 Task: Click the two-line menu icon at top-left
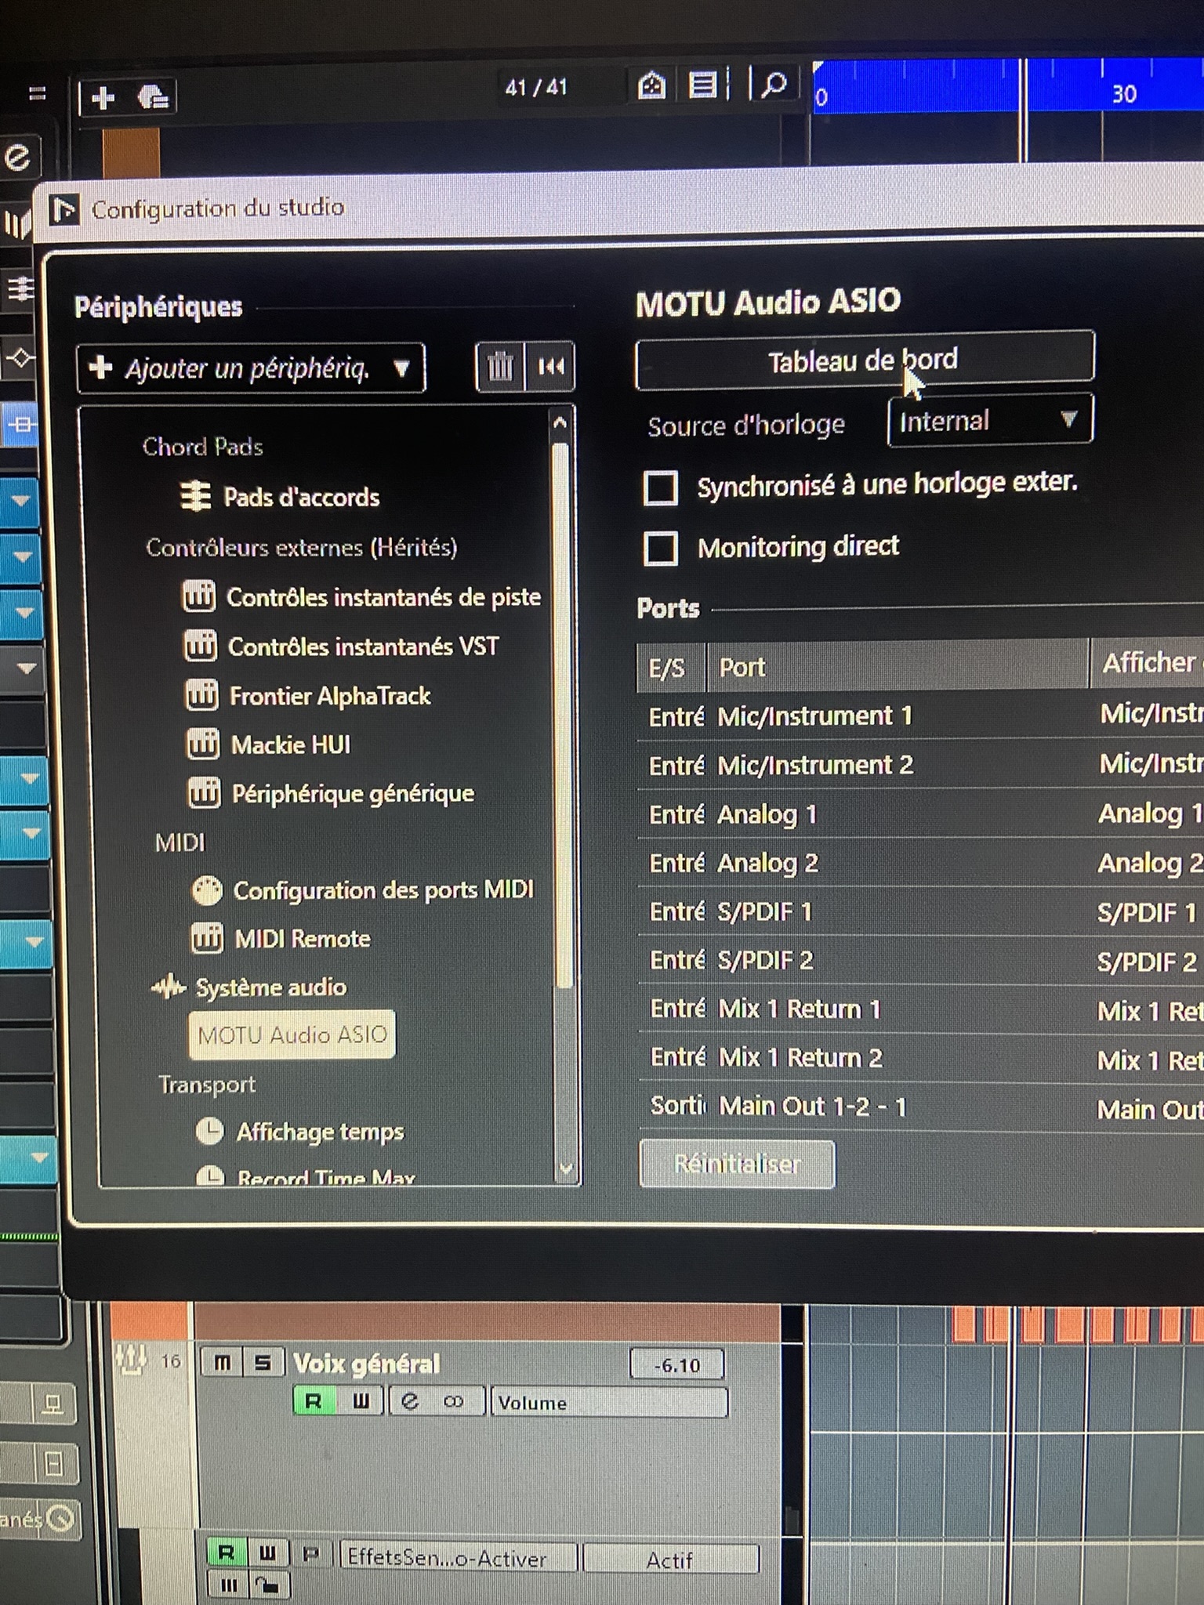pos(37,94)
